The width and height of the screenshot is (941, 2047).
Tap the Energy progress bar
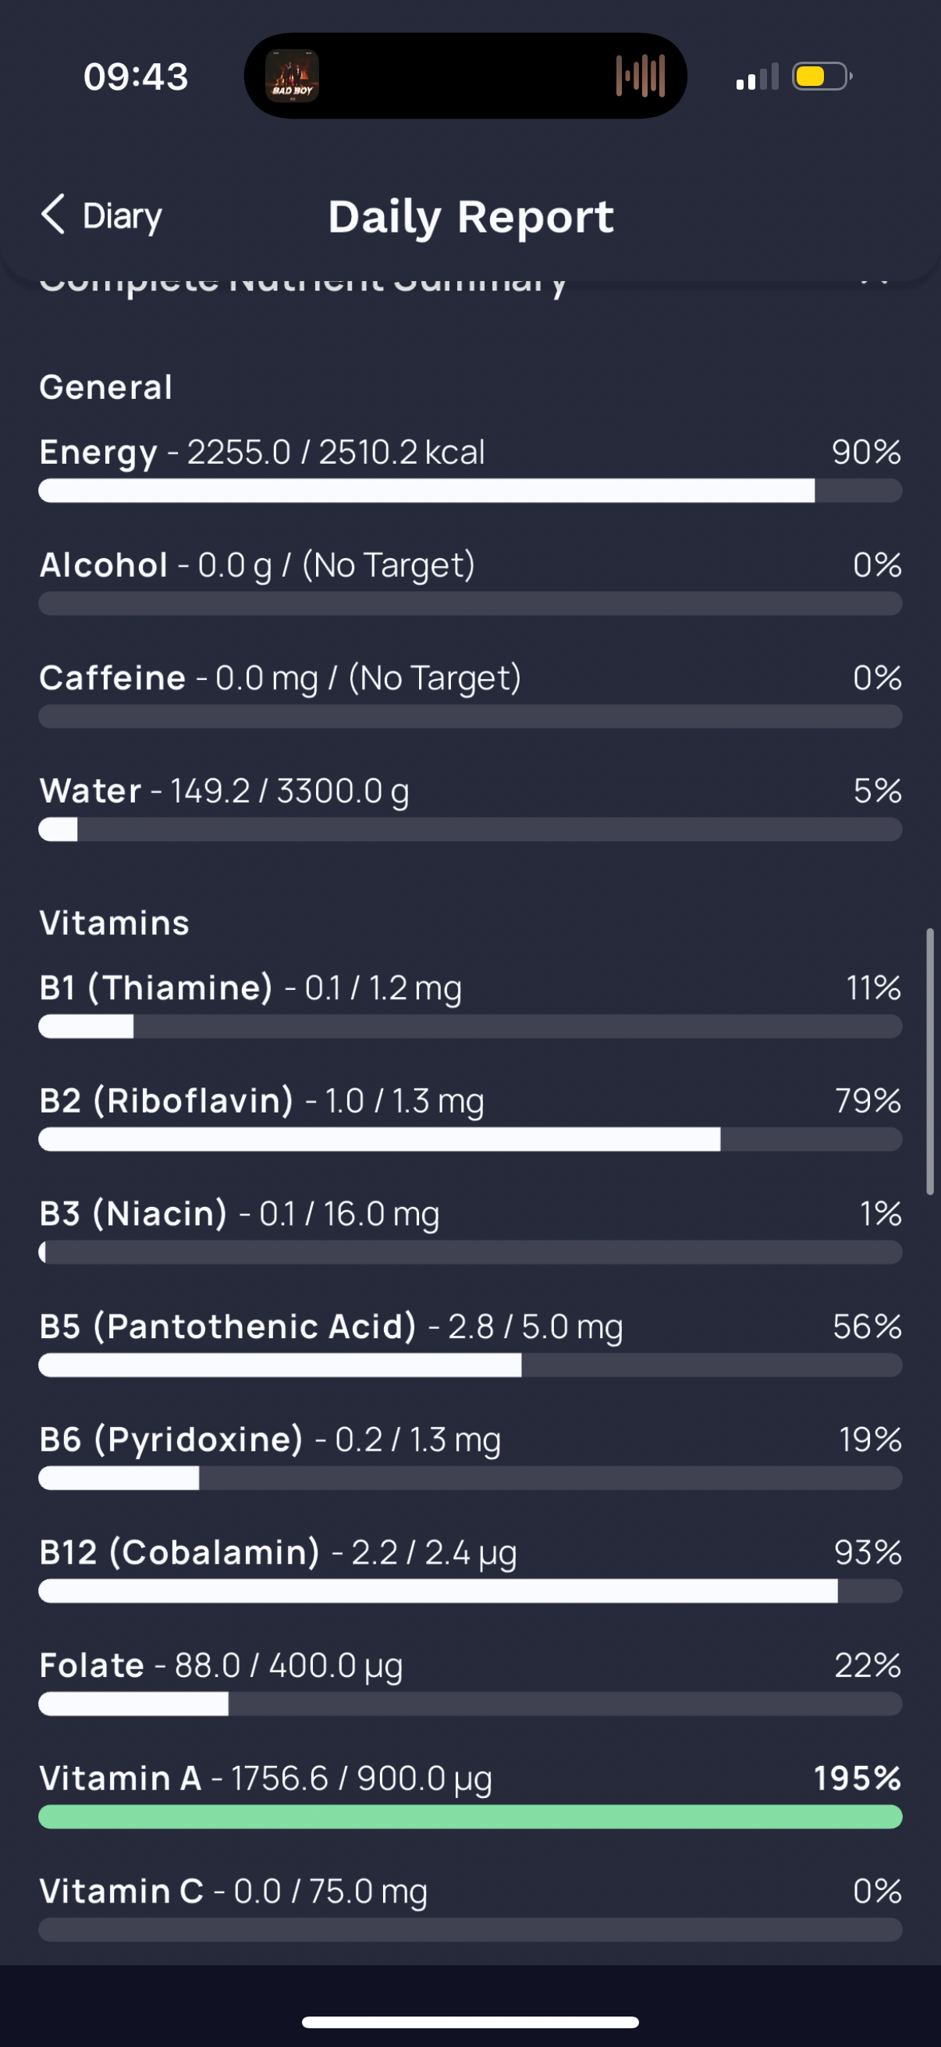coord(470,490)
